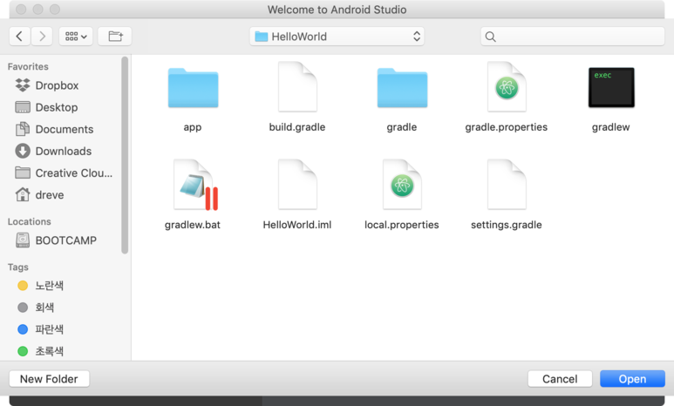Select the settings.gradle file icon

[x=507, y=185]
